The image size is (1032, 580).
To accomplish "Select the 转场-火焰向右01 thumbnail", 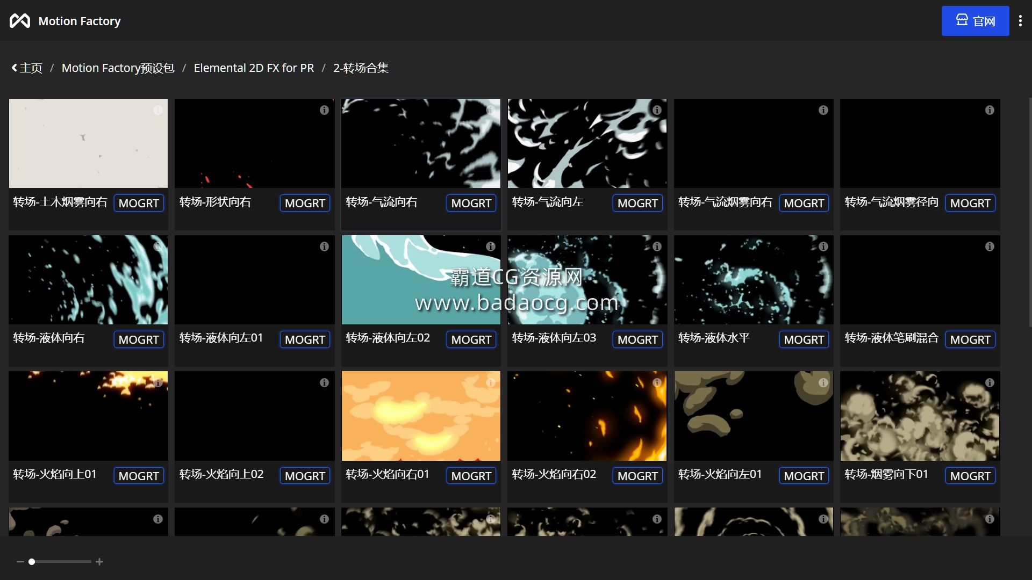I will point(421,416).
